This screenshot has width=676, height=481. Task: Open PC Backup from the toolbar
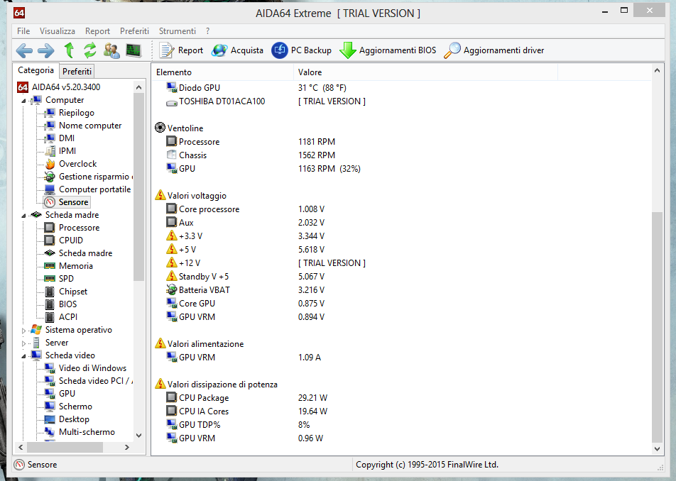[x=301, y=50]
